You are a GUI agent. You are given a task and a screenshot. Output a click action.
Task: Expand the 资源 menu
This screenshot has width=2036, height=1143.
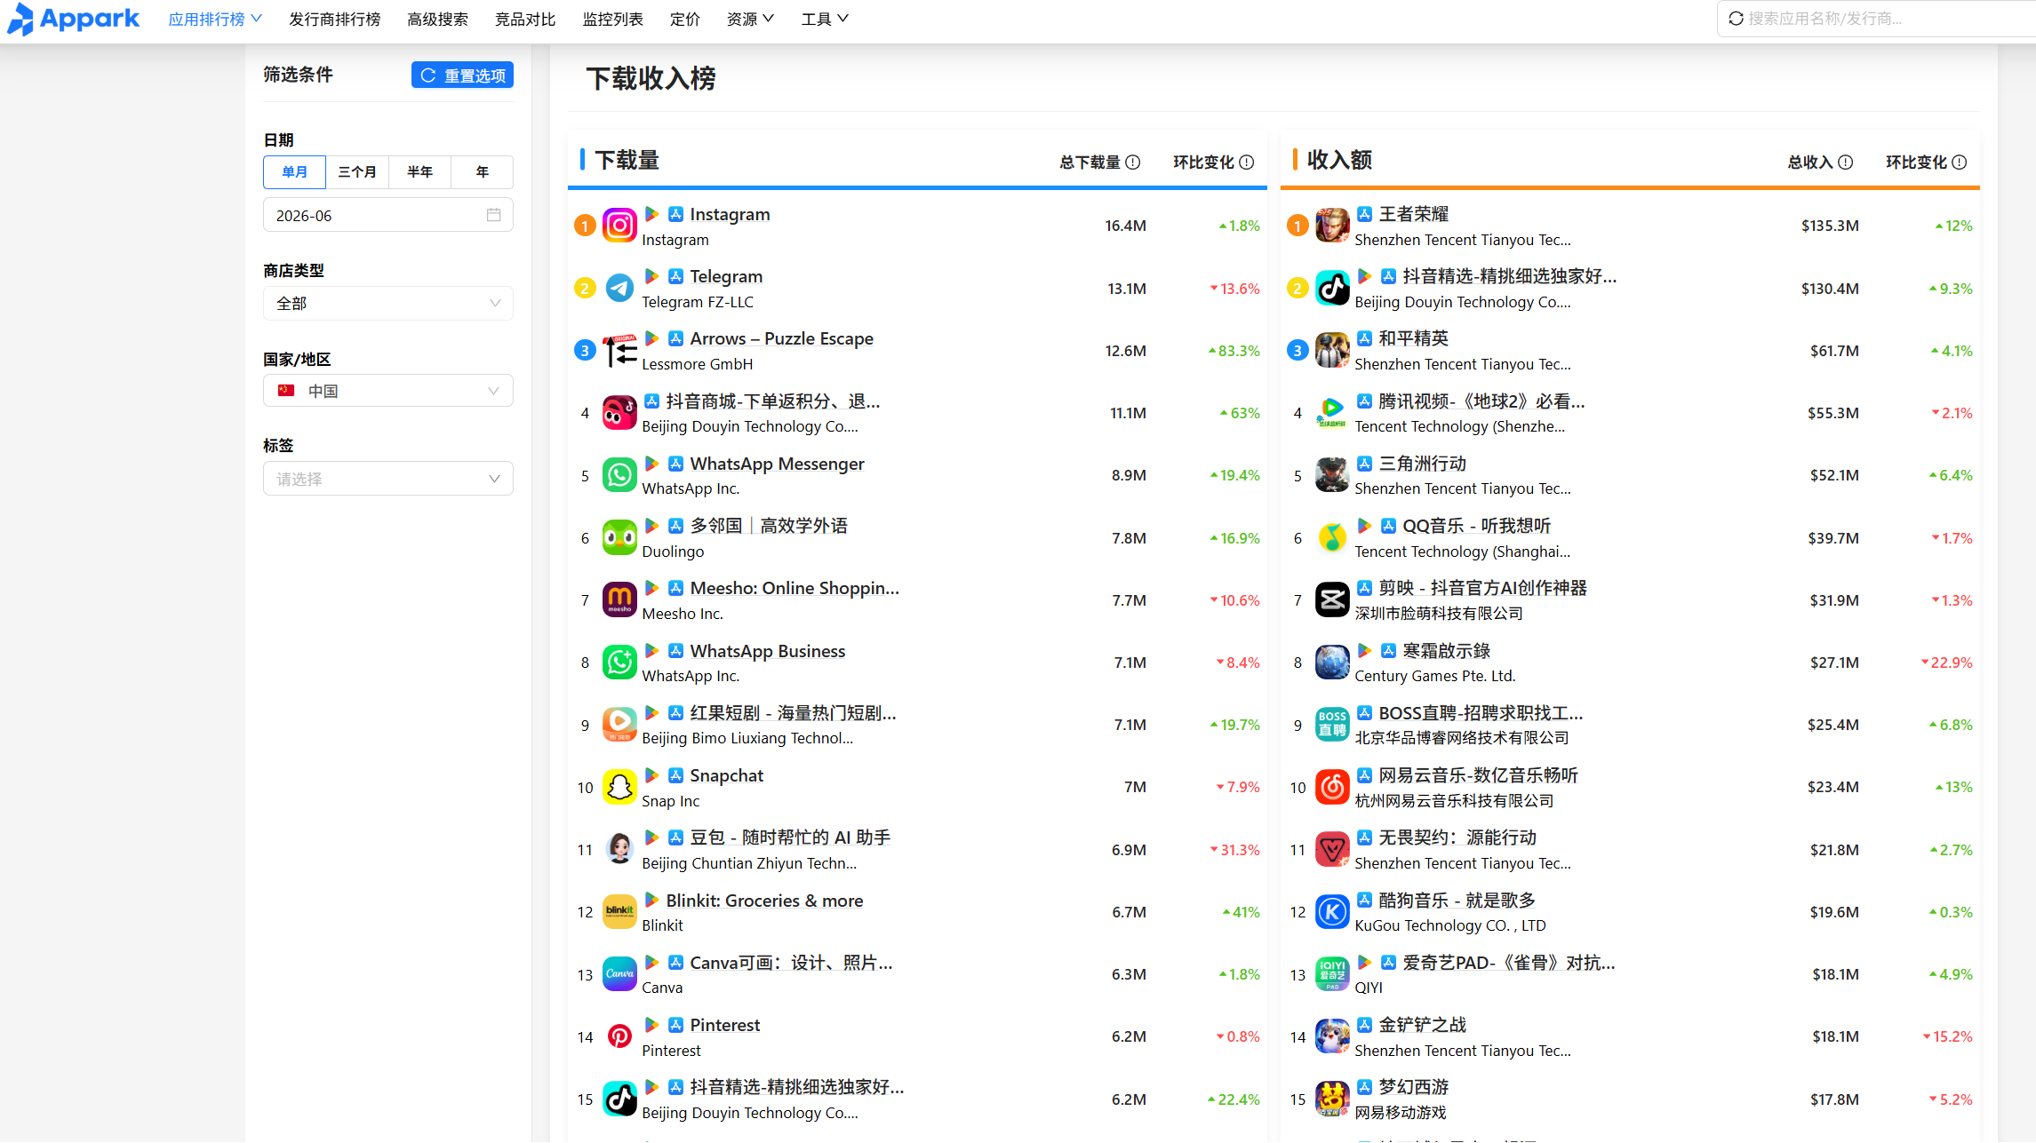(750, 19)
